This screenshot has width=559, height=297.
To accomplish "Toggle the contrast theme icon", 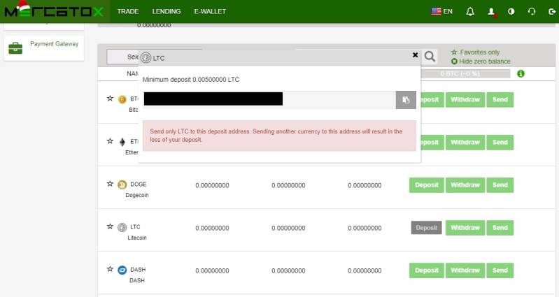I will pos(511,12).
